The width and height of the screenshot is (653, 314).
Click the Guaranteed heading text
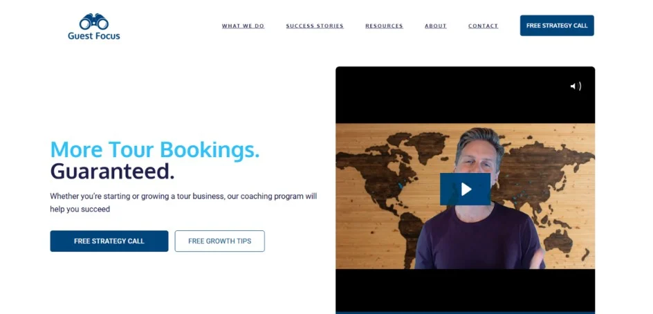coord(112,171)
